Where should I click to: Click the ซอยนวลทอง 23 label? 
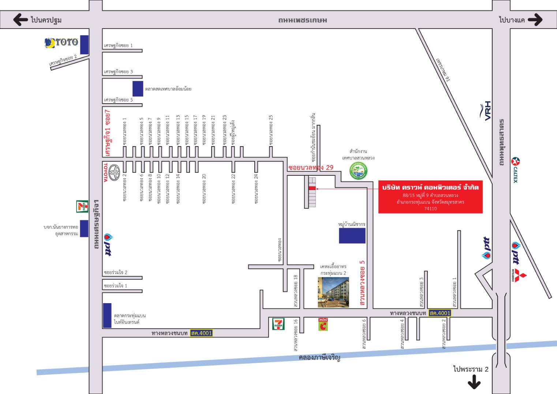tap(224, 130)
